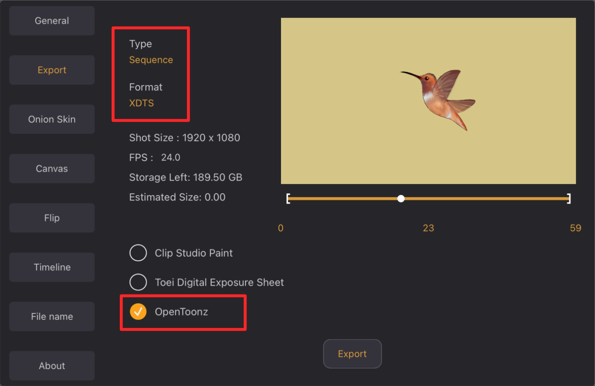
Task: Click the Export button below the preview
Action: coord(352,354)
